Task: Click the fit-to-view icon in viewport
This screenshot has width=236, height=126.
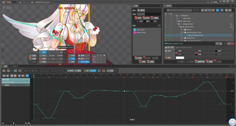Action: pyautogui.click(x=2, y=63)
